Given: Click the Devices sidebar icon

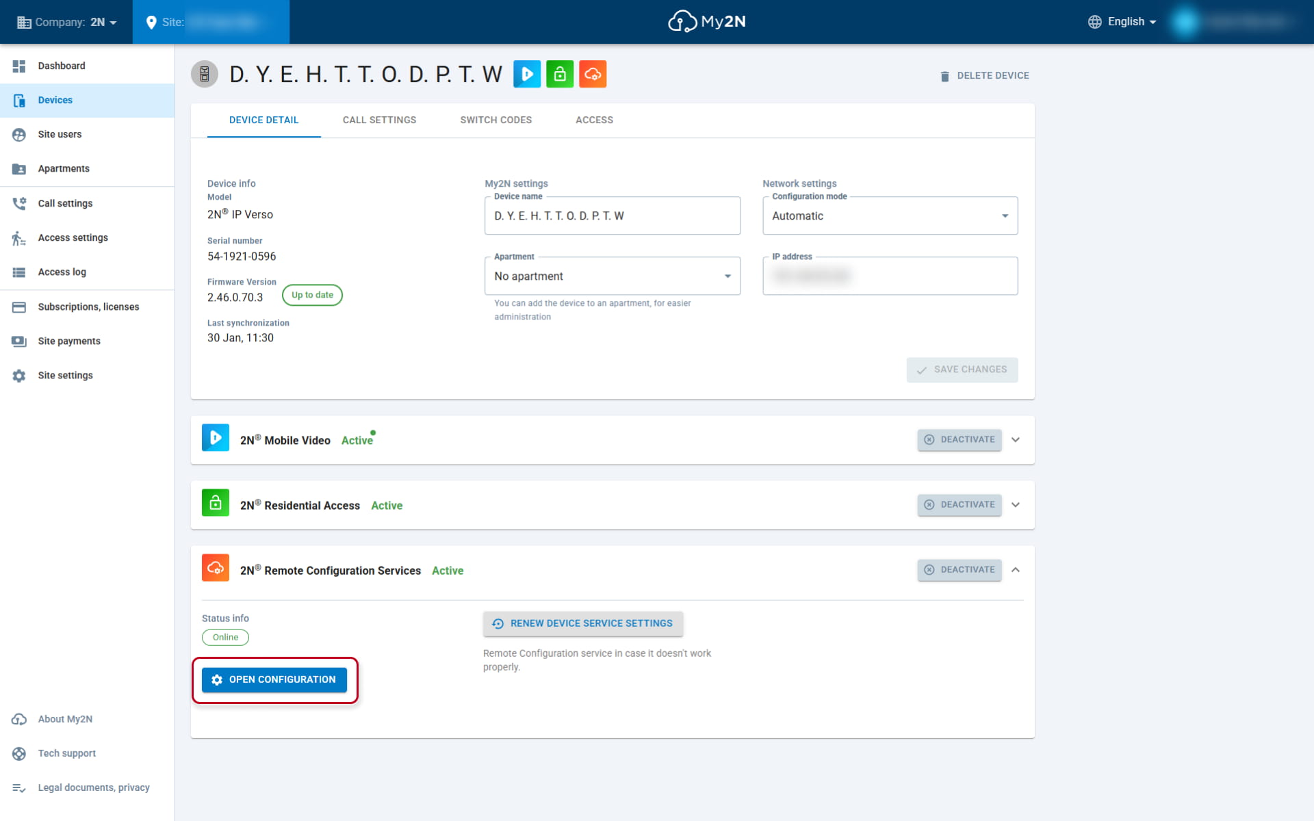Looking at the screenshot, I should click(19, 100).
